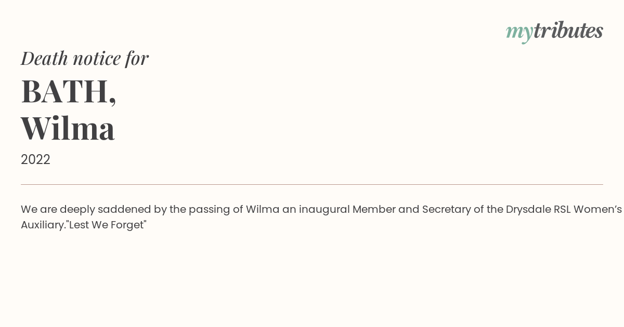Click the phrase "We are deeply saddened"
This screenshot has height=327, width=624.
click(94, 209)
